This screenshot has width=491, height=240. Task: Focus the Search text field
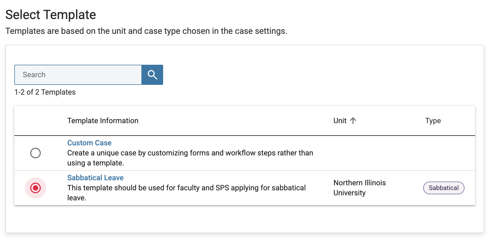click(78, 75)
